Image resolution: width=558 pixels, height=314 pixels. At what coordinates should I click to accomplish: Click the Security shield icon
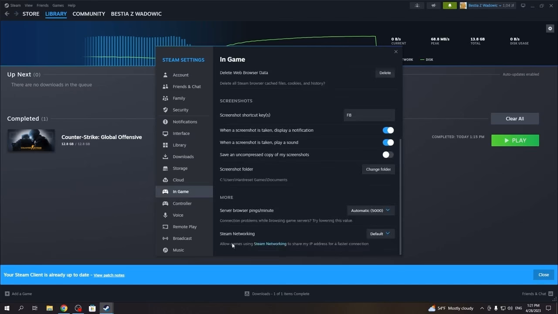coord(165,110)
